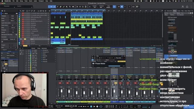The height and width of the screenshot is (109, 194).
Task: Click the Play transport button
Action: click(x=94, y=106)
